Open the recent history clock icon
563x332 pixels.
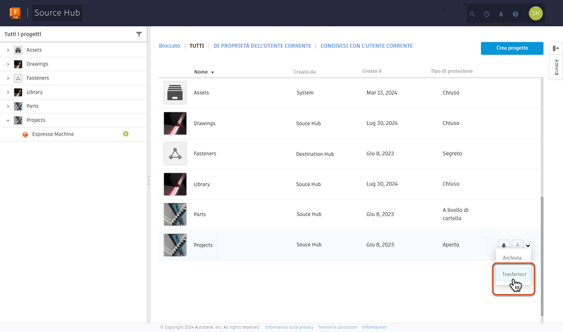[x=486, y=14]
